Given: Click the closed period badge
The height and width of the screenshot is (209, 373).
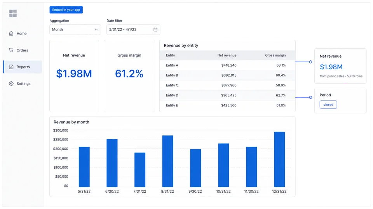Looking at the screenshot, I should coord(328,104).
